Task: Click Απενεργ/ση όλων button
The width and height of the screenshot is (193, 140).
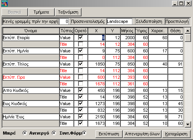Action: (x=142, y=134)
